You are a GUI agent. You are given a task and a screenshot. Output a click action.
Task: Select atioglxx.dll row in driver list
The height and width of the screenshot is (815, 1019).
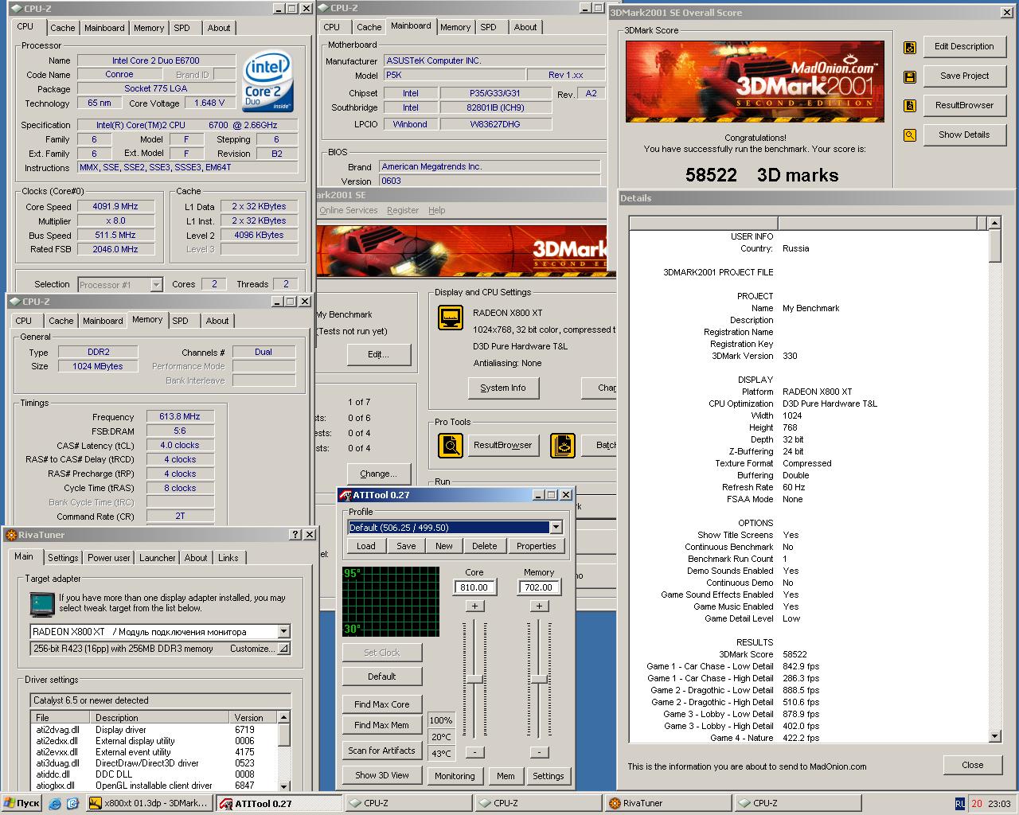[x=155, y=785]
